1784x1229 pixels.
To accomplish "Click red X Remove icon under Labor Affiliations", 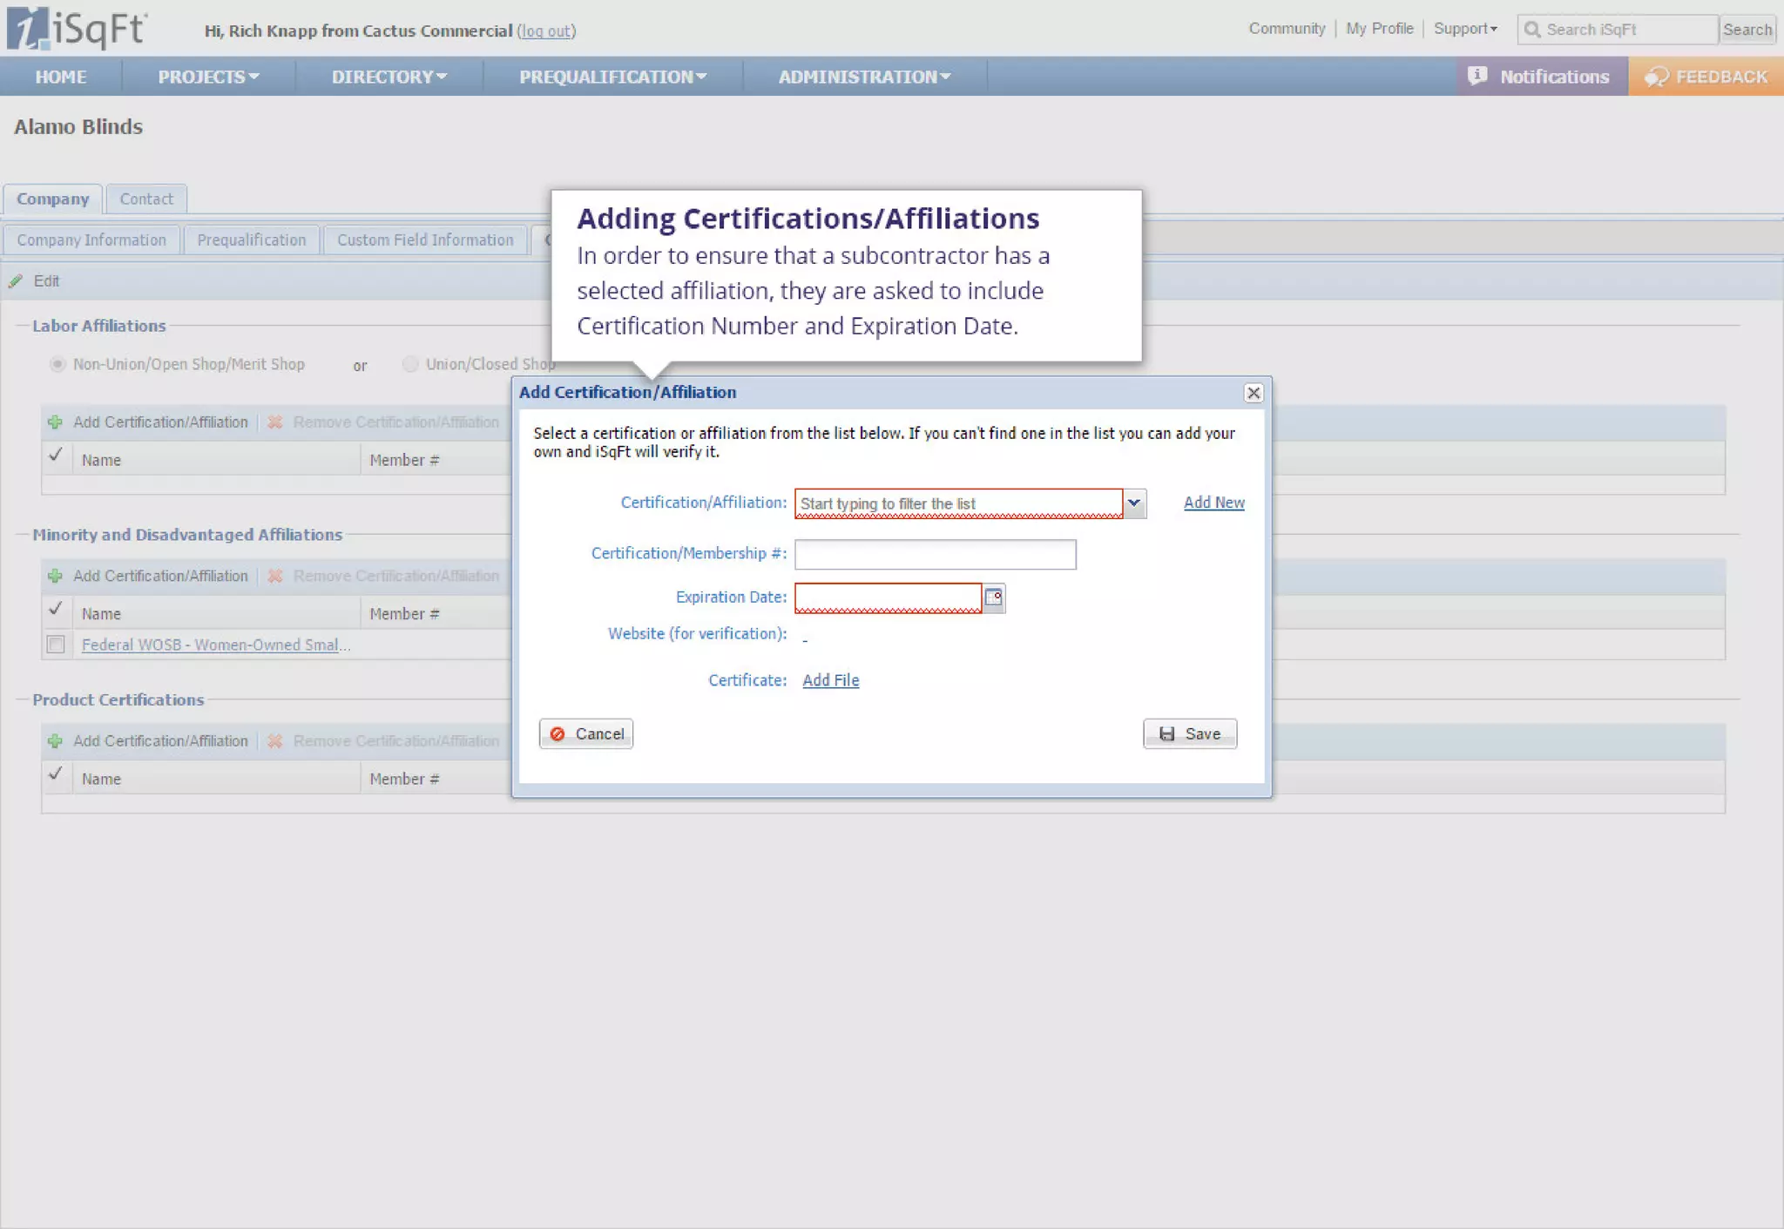I will click(275, 422).
